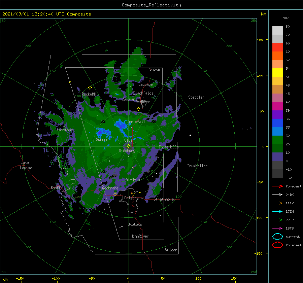Click the yellow diamond marker above Calgary

(133, 194)
